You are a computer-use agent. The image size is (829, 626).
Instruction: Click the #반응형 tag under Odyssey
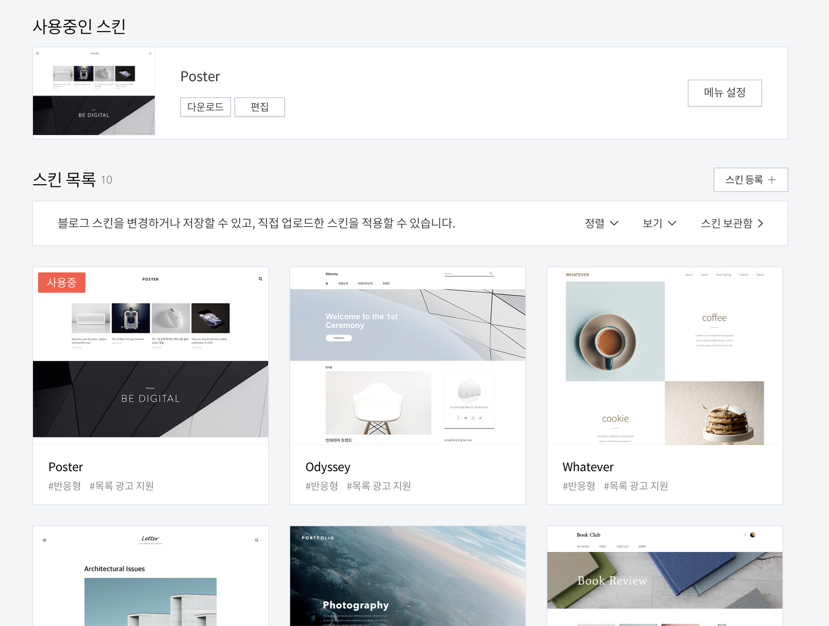(x=322, y=486)
